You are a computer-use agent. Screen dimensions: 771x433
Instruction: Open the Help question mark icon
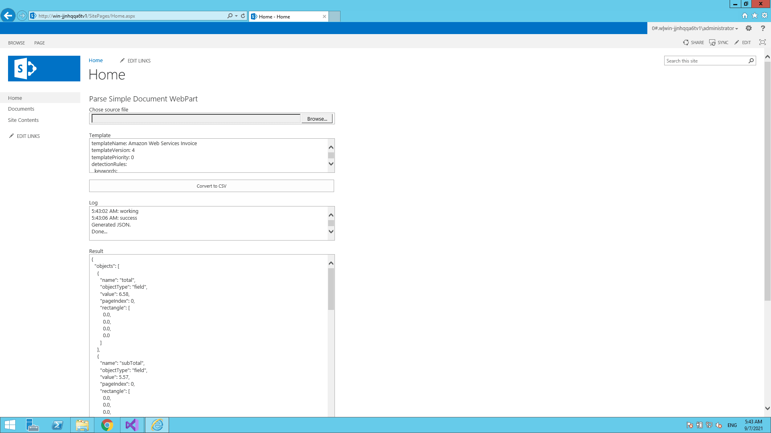tap(763, 28)
